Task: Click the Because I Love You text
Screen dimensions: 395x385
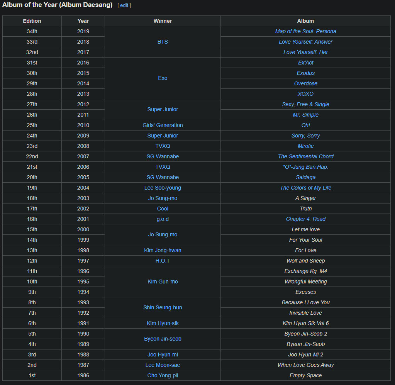Action: click(305, 302)
